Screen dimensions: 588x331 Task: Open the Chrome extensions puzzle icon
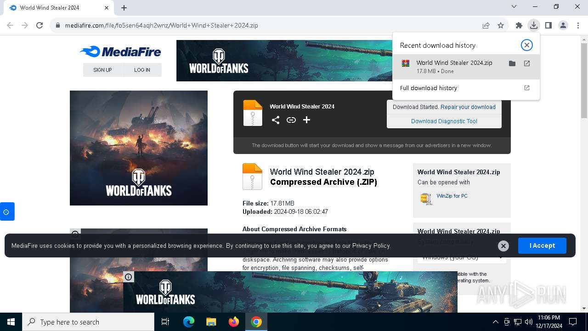point(519,25)
